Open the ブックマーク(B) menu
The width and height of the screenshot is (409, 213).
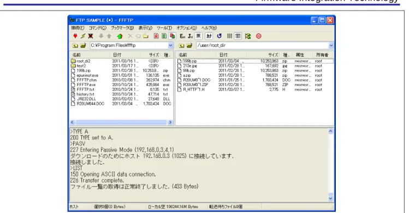[122, 28]
